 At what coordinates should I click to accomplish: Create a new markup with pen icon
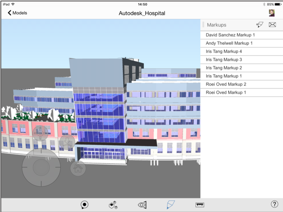click(x=260, y=25)
